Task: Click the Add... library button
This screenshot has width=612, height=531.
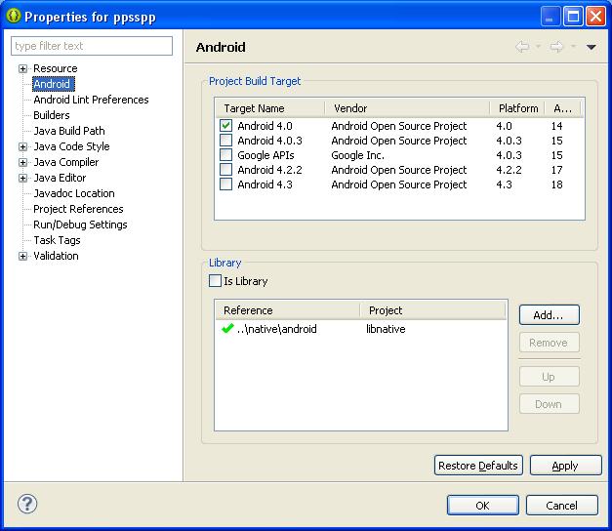Action: pyautogui.click(x=548, y=315)
